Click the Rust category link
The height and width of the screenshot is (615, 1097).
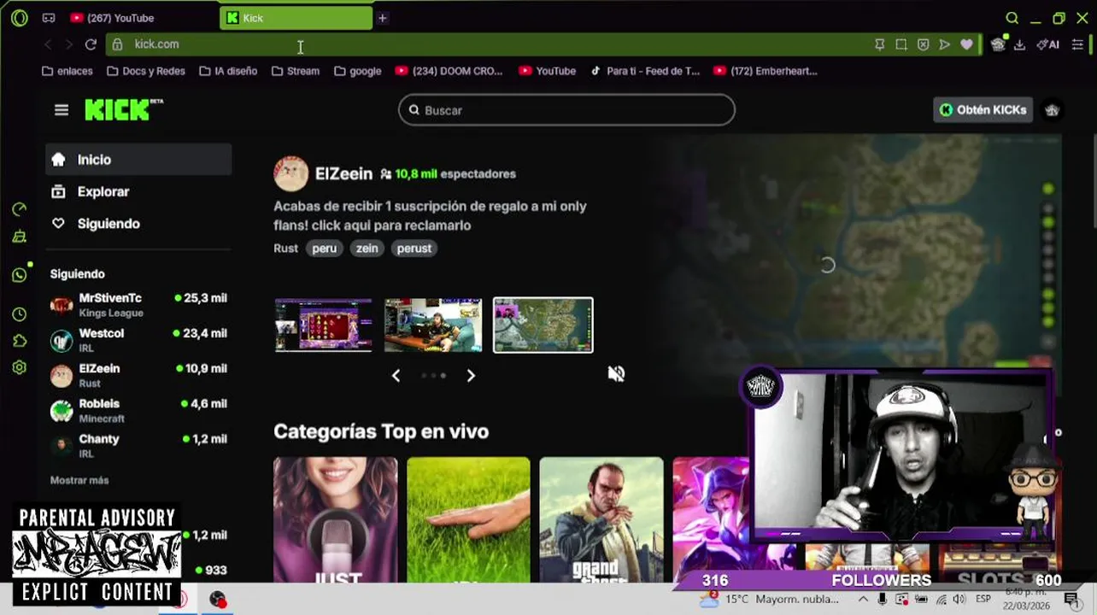(285, 249)
